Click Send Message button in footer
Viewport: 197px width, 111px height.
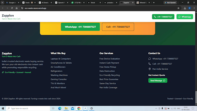(x=158, y=81)
